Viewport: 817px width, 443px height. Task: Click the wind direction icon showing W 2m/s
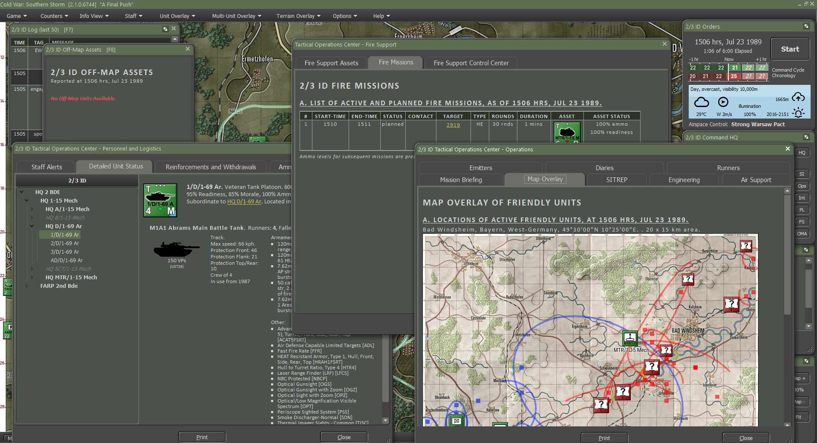click(x=723, y=102)
